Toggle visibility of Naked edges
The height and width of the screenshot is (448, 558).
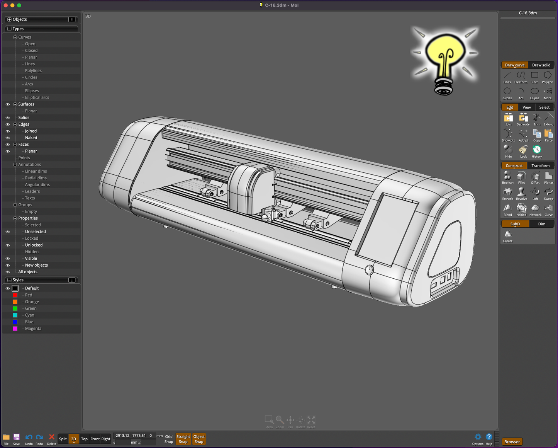point(8,138)
